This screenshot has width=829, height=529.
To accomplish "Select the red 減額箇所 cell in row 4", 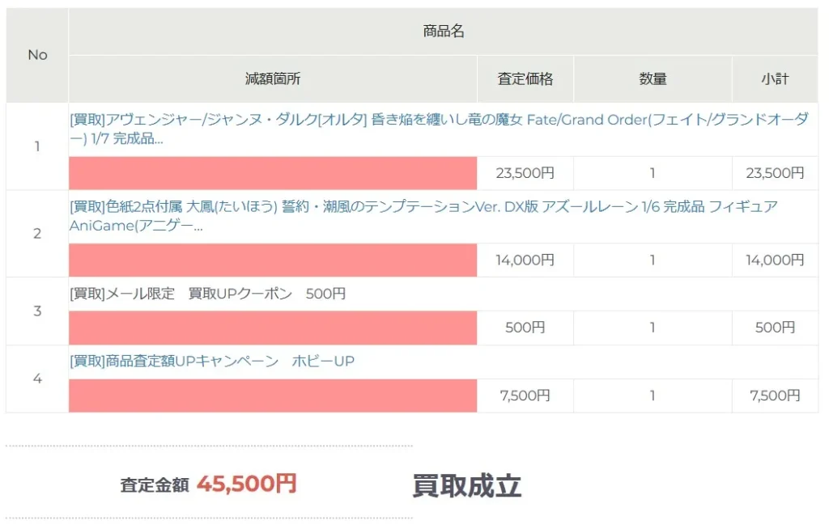I will coord(273,396).
